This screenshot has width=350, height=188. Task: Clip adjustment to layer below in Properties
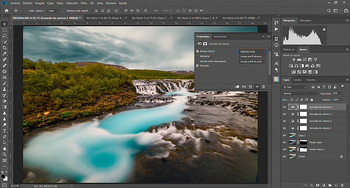pos(237,87)
